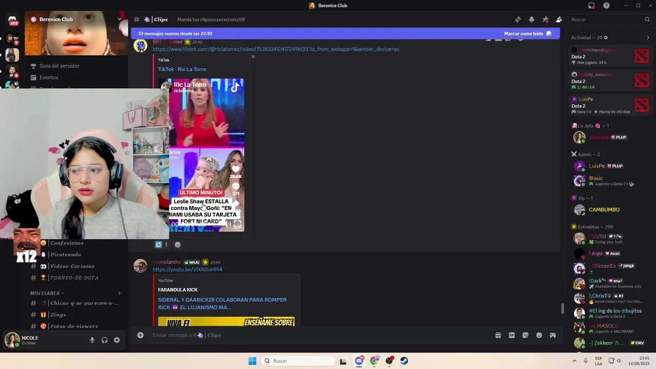Show hidden tray icons chevron

pyautogui.click(x=574, y=361)
